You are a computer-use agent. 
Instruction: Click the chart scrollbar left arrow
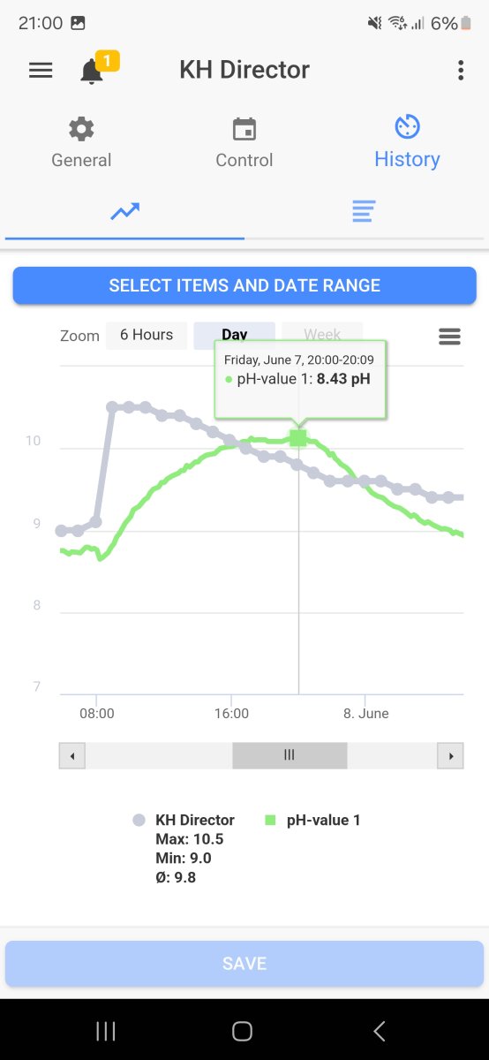(71, 756)
